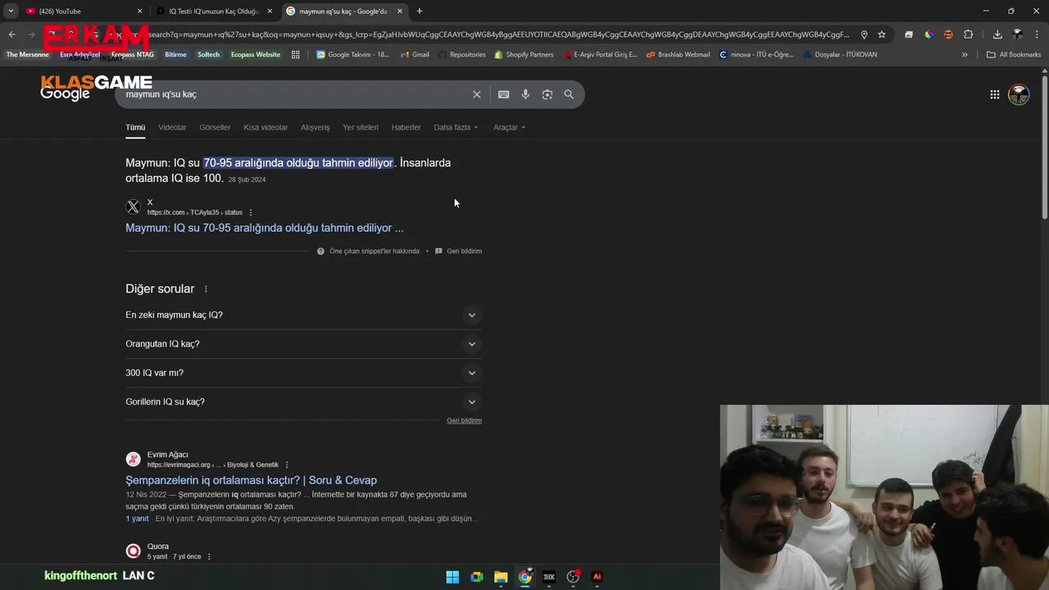Expand "Orangutan IQ kaç?" question
1049x590 pixels.
(303, 344)
